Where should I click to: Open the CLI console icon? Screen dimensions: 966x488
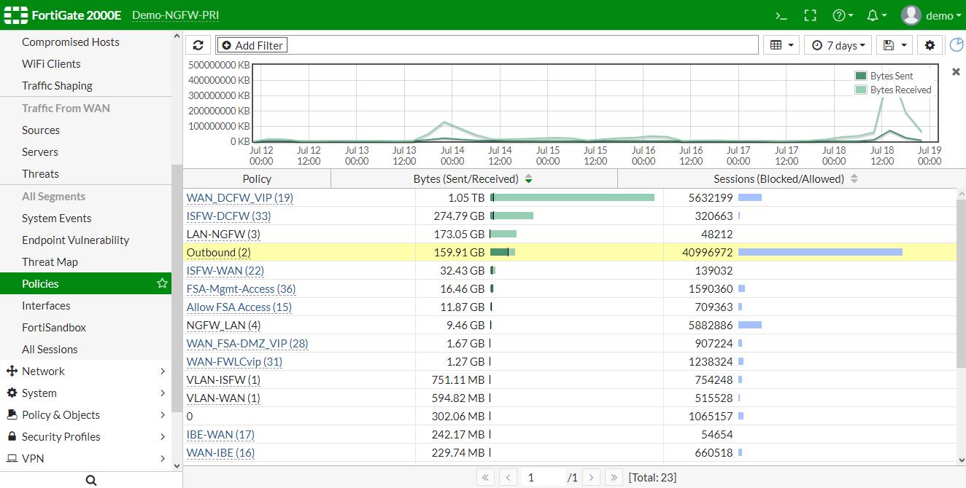coord(781,15)
